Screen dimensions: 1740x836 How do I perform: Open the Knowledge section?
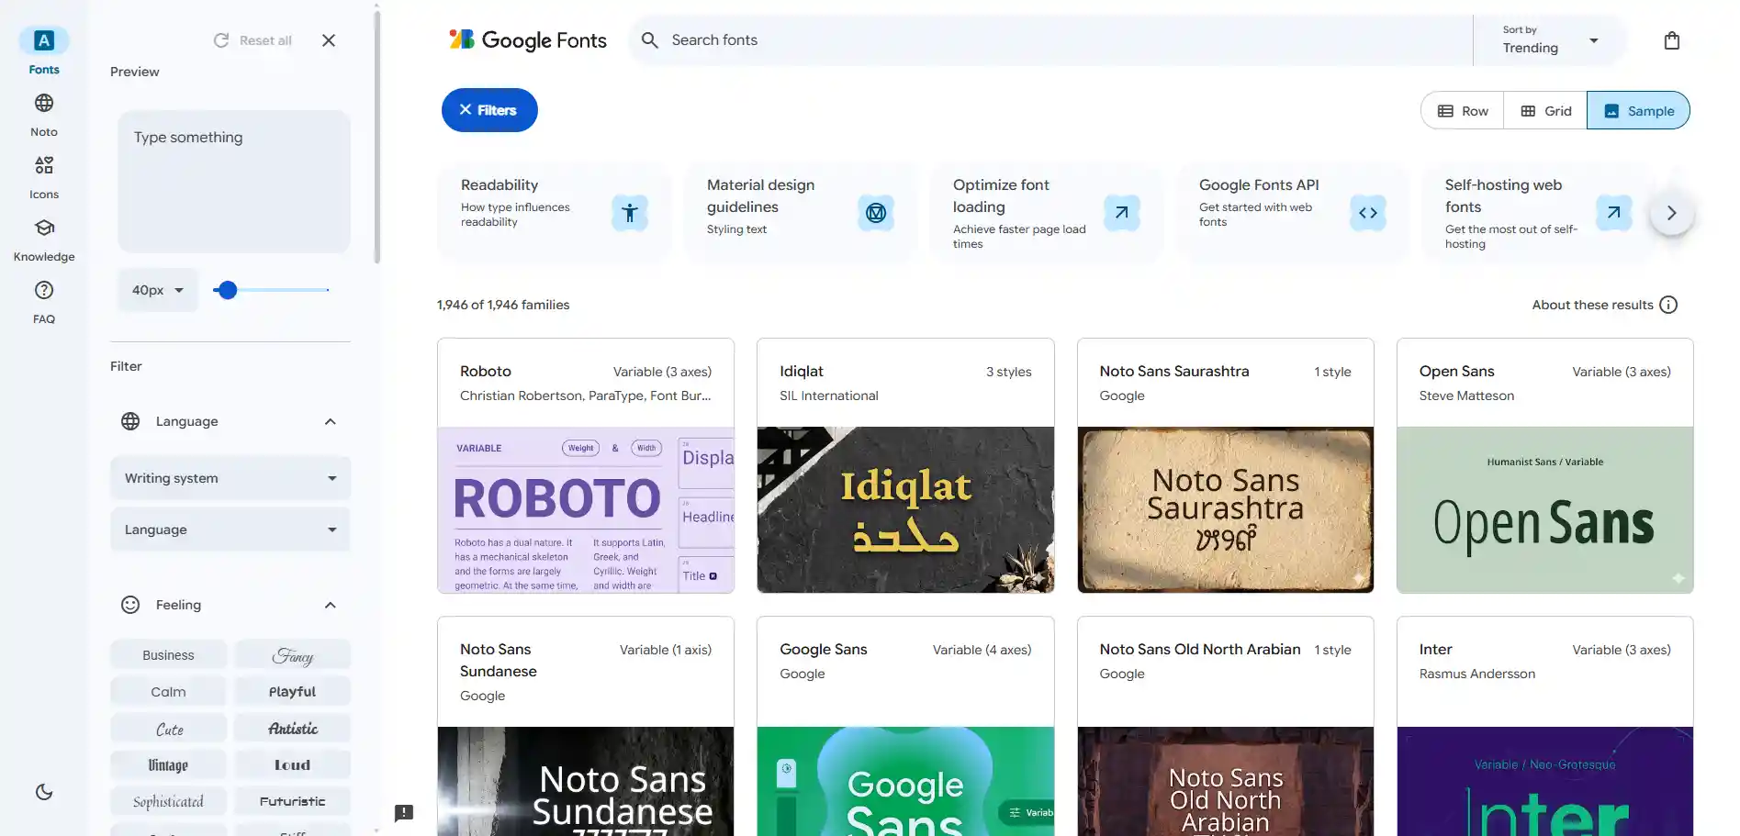coord(44,240)
